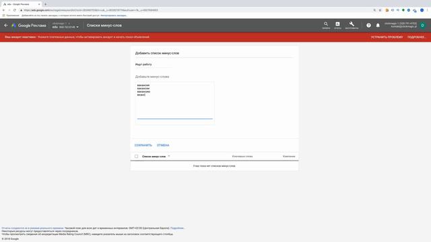
Task: Click the zoom magnifier in the address bar
Action: click(x=374, y=10)
